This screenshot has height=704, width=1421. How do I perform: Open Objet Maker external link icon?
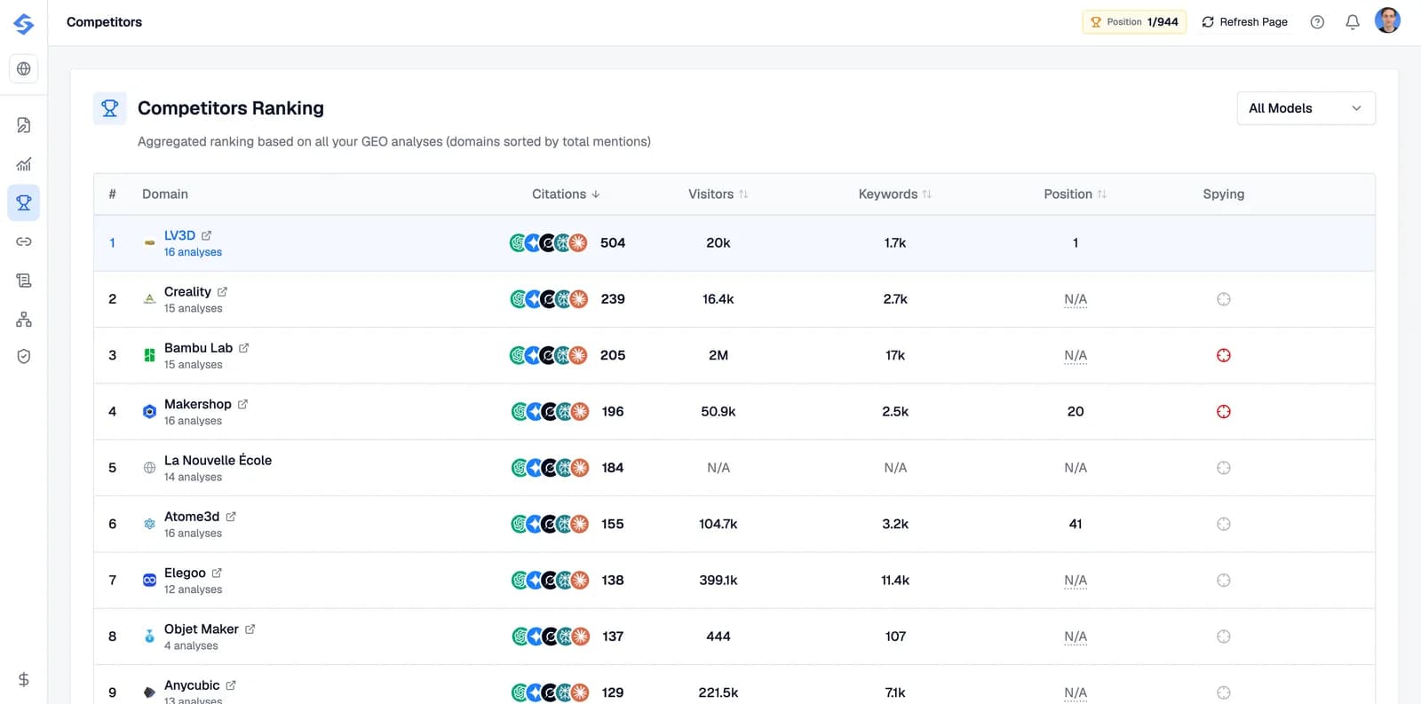coord(250,629)
